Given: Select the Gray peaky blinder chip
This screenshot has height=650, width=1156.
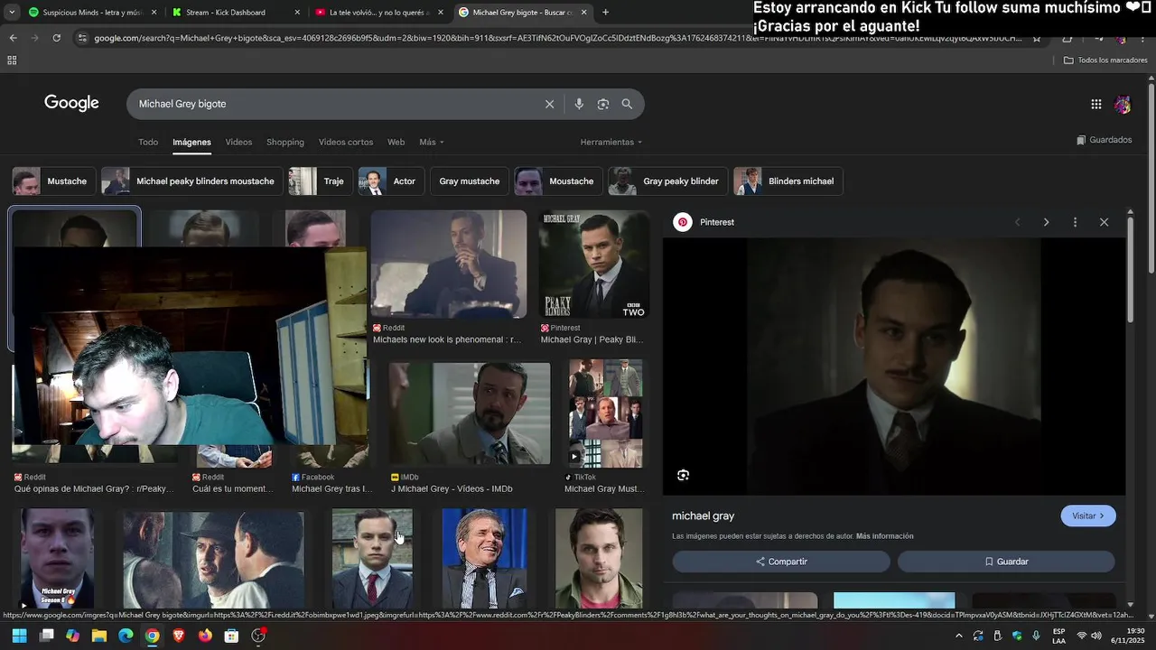Looking at the screenshot, I should [667, 181].
